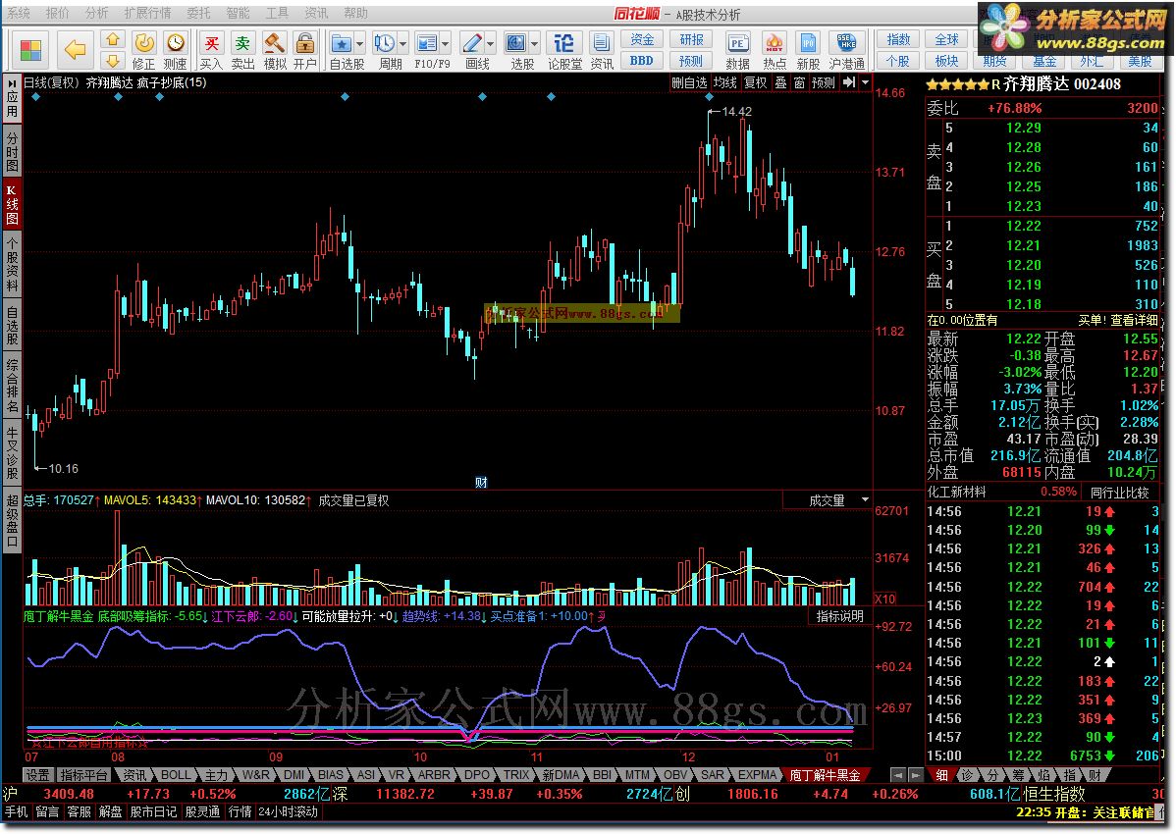
Task: Open the 系统 menu
Action: click(19, 13)
